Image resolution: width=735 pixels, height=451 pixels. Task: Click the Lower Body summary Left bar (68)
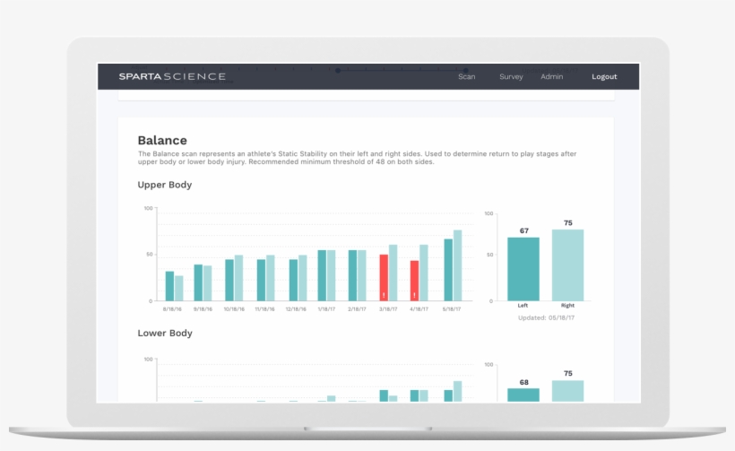(x=523, y=395)
